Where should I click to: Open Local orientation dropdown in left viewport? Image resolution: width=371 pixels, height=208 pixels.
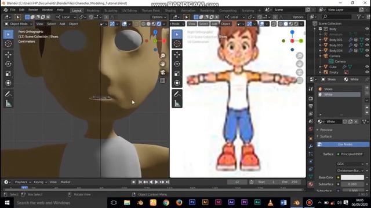click(66, 17)
